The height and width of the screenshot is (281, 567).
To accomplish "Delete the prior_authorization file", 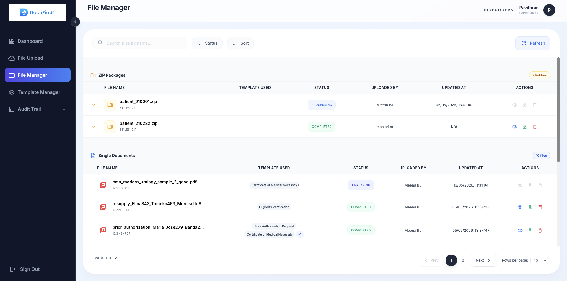I will pyautogui.click(x=540, y=231).
